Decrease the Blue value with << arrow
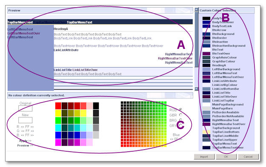The width and height of the screenshot is (266, 167). pos(172,139)
